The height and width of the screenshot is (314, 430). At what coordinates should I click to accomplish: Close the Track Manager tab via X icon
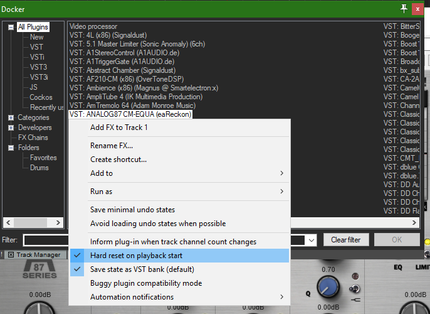tap(11, 255)
